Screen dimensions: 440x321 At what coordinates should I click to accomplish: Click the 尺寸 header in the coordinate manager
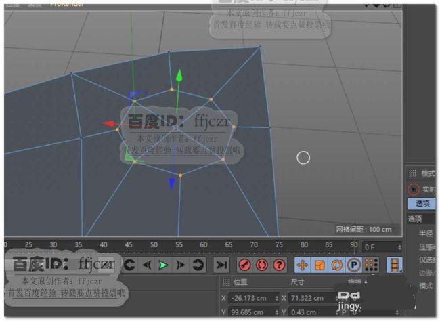tap(297, 282)
